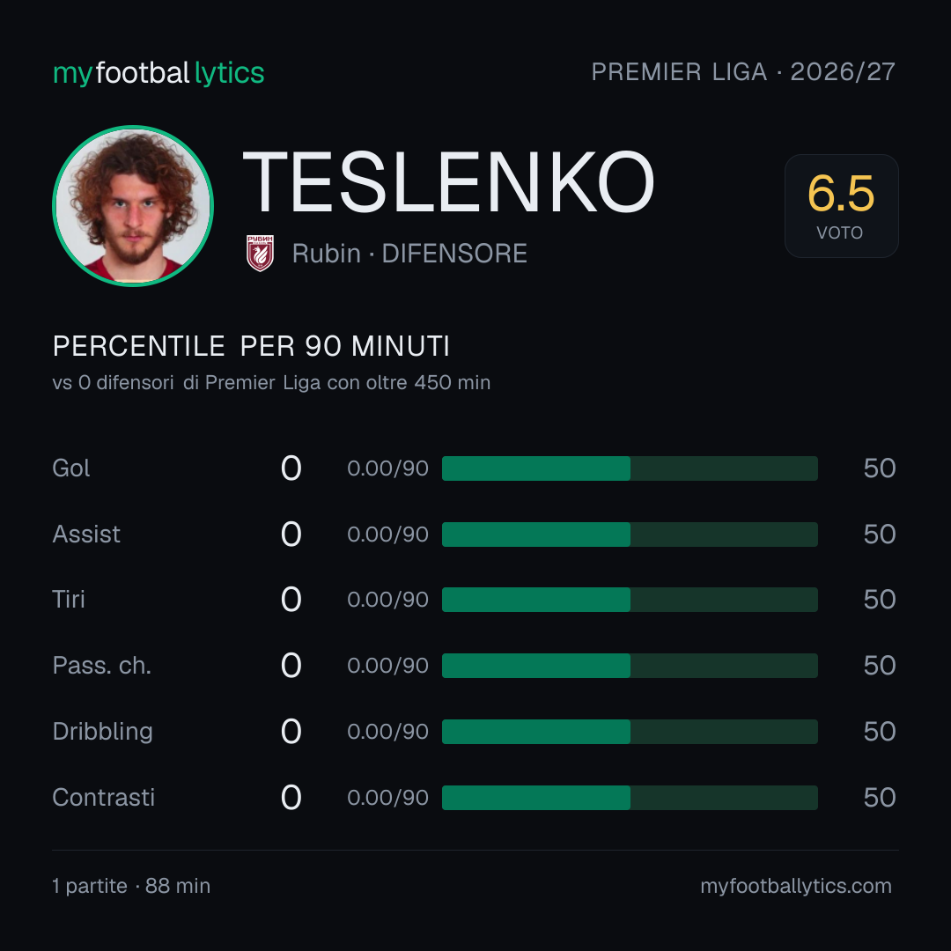951x951 pixels.
Task: Click the Rubin · DIFENSORE team text
Action: pos(409,254)
